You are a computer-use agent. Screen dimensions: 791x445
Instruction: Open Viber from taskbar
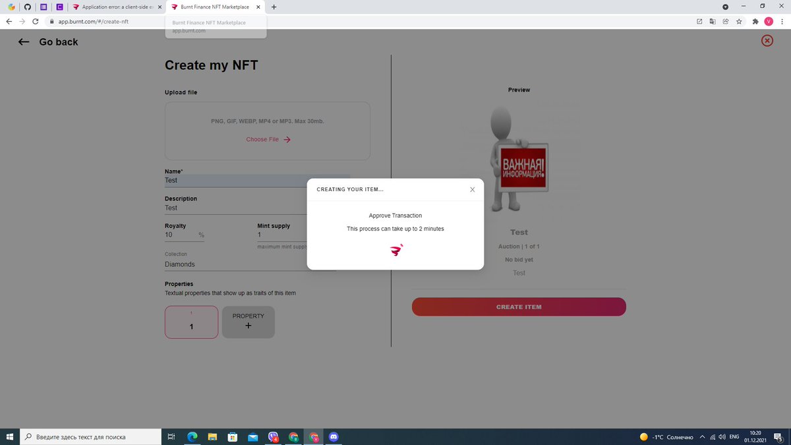point(273,436)
